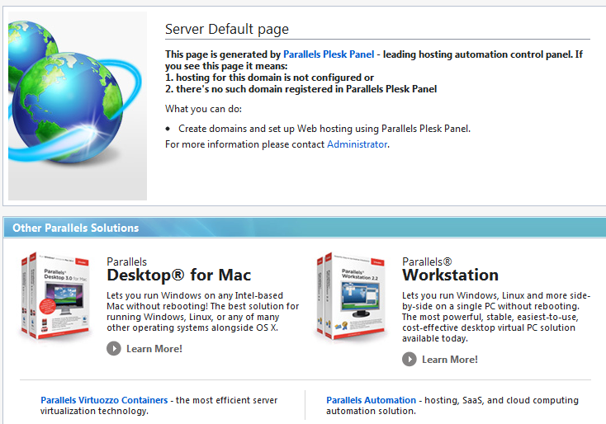Click the arrow icon beside Desktop for Mac's Learn More
This screenshot has height=424, width=606.
114,348
